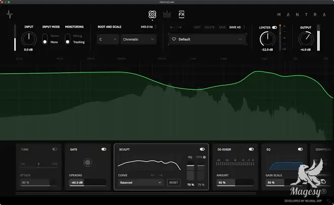Click the Input gain knob
Viewport: 334px width, 205px height.
click(29, 39)
